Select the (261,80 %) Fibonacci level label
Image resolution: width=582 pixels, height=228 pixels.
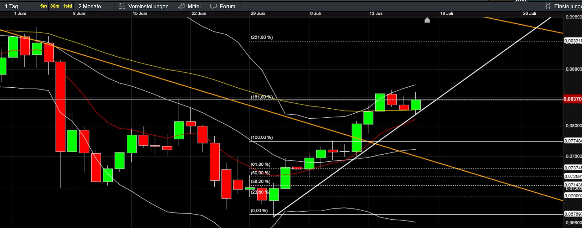click(x=262, y=37)
